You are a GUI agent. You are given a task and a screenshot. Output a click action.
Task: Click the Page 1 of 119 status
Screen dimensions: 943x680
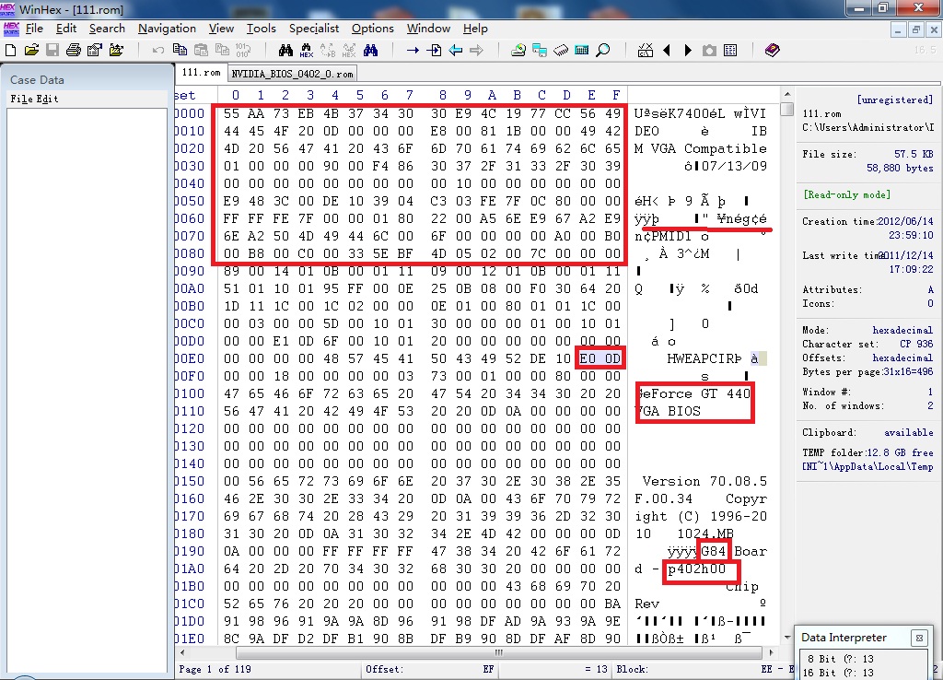[x=215, y=669]
